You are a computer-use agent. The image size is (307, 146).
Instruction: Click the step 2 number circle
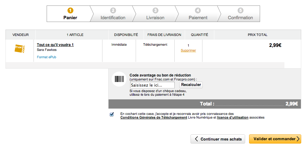tap(113, 10)
